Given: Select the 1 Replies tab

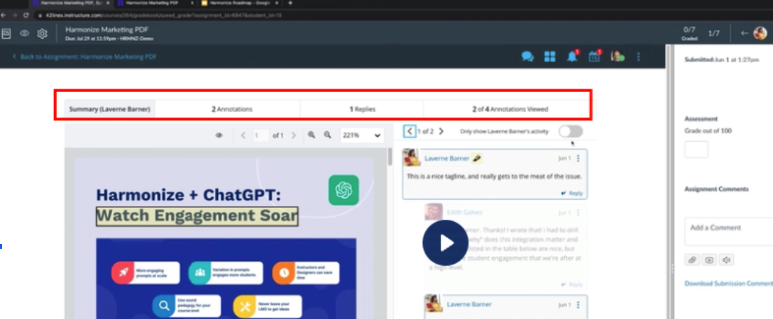Looking at the screenshot, I should click(362, 109).
